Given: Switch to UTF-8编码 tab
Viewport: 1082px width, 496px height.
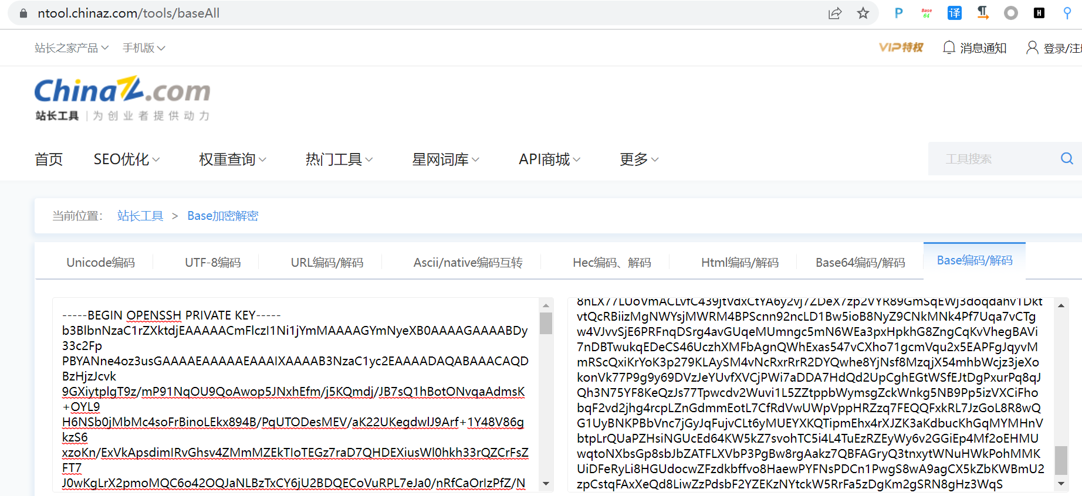Looking at the screenshot, I should (x=213, y=262).
